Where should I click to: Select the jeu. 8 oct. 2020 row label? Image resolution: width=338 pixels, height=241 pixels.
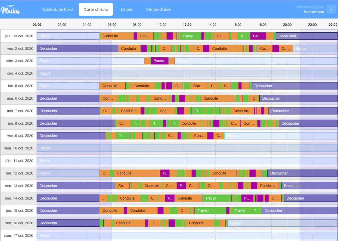click(21, 123)
